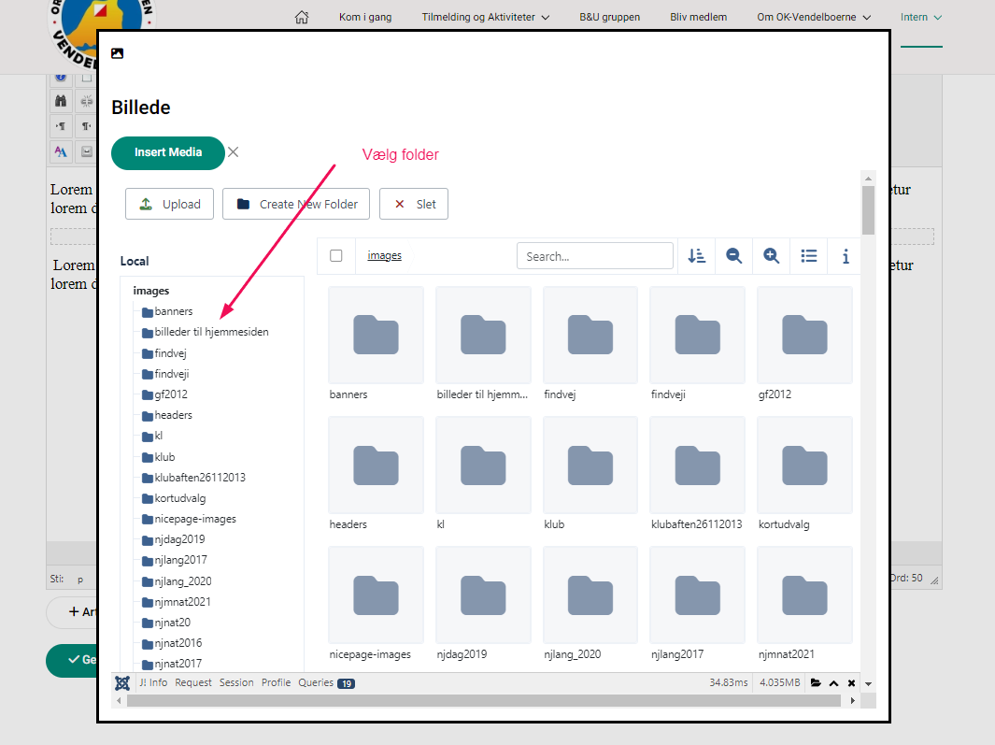Click the Joomla debug bar logo icon
The width and height of the screenshot is (995, 745).
pos(122,683)
